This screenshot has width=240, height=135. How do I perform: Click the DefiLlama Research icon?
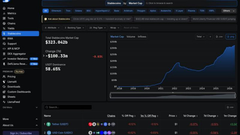(4, 64)
